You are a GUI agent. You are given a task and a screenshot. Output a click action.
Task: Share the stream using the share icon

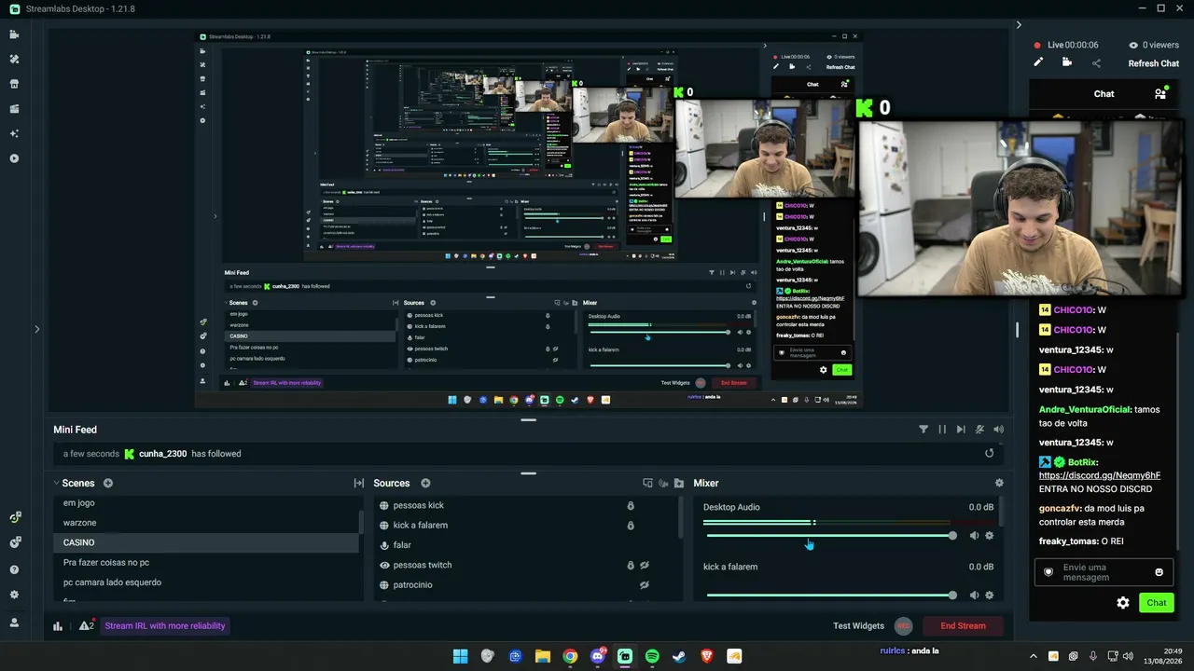pyautogui.click(x=1096, y=63)
